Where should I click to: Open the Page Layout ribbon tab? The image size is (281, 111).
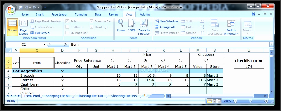click(x=59, y=14)
